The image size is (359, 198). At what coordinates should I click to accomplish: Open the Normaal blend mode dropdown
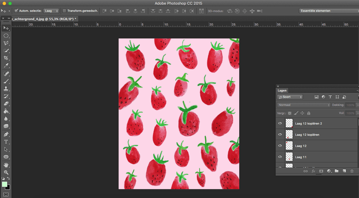(304, 105)
